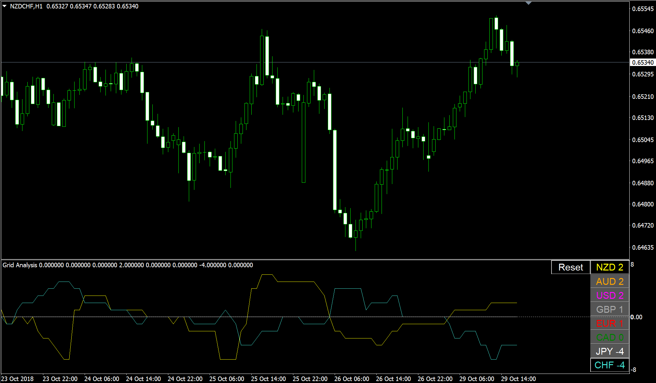Click the 26 Oct 22:00 time label

pyautogui.click(x=435, y=379)
